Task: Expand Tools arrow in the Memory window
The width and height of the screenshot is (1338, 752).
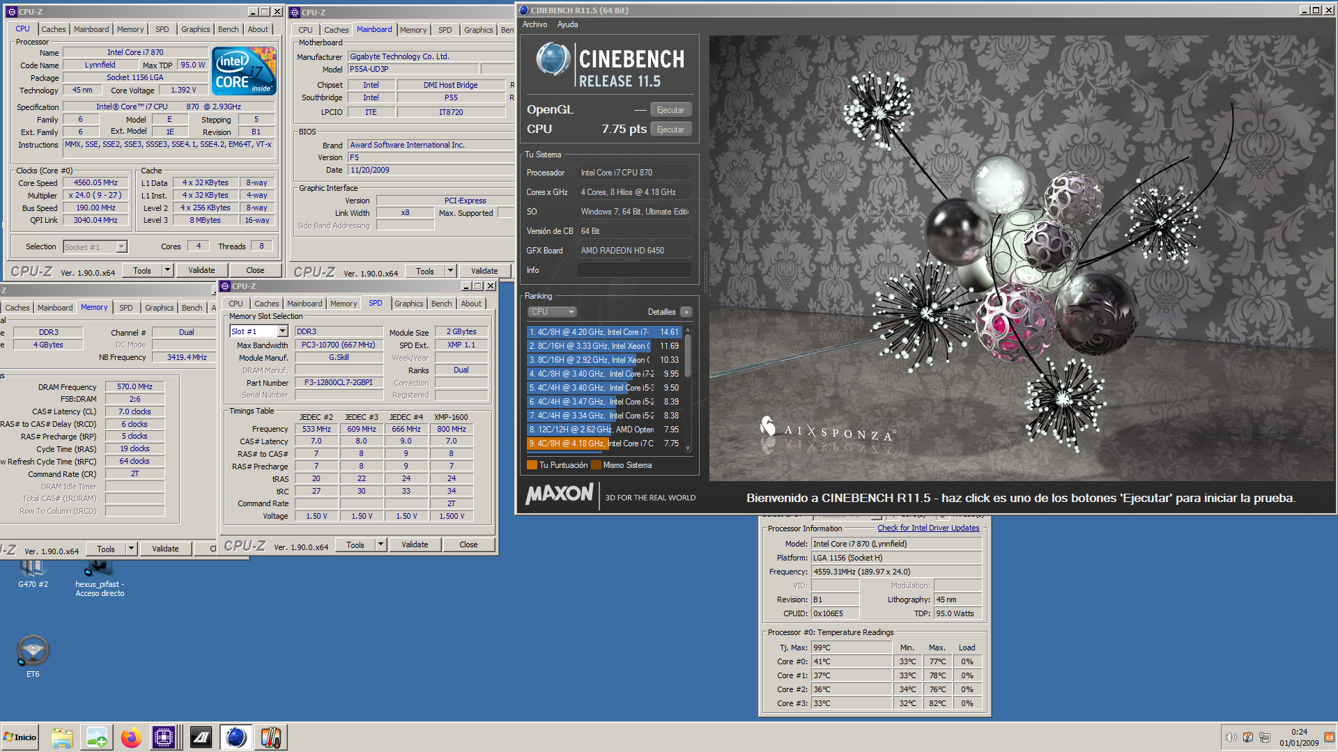Action: 131,549
